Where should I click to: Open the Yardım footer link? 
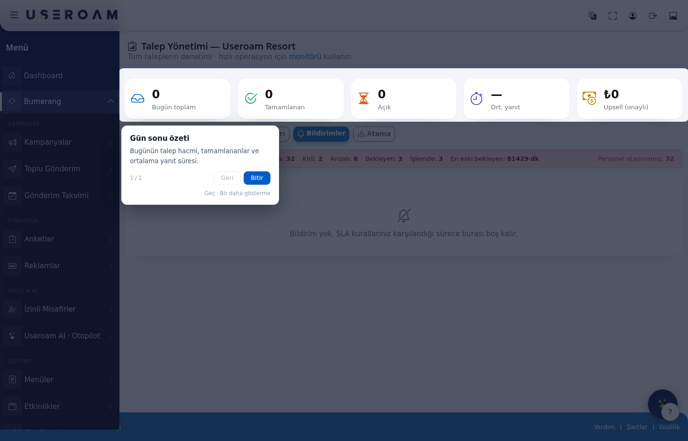(604, 427)
